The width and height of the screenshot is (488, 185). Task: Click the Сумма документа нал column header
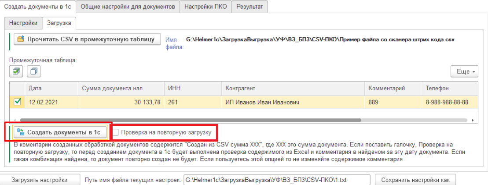[x=121, y=89]
